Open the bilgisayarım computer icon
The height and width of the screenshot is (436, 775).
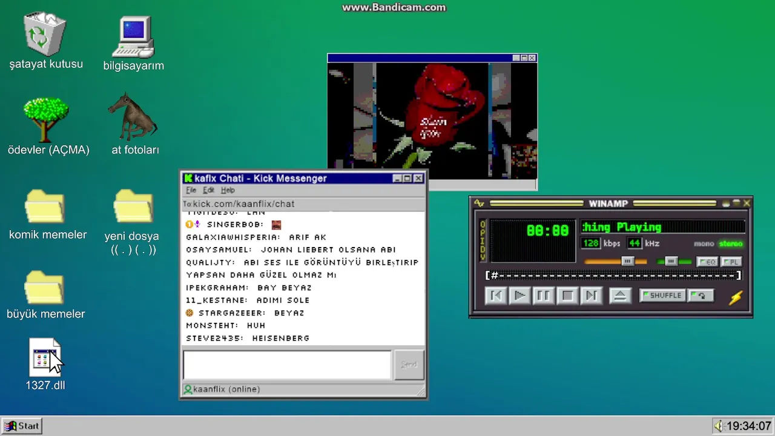(x=133, y=38)
